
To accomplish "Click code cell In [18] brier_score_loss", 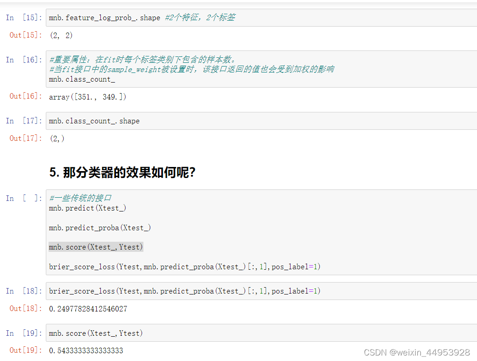I will click(261, 291).
